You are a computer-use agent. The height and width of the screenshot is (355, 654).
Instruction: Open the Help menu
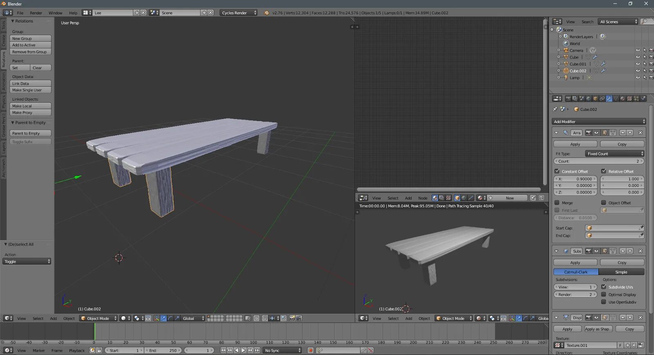(73, 13)
